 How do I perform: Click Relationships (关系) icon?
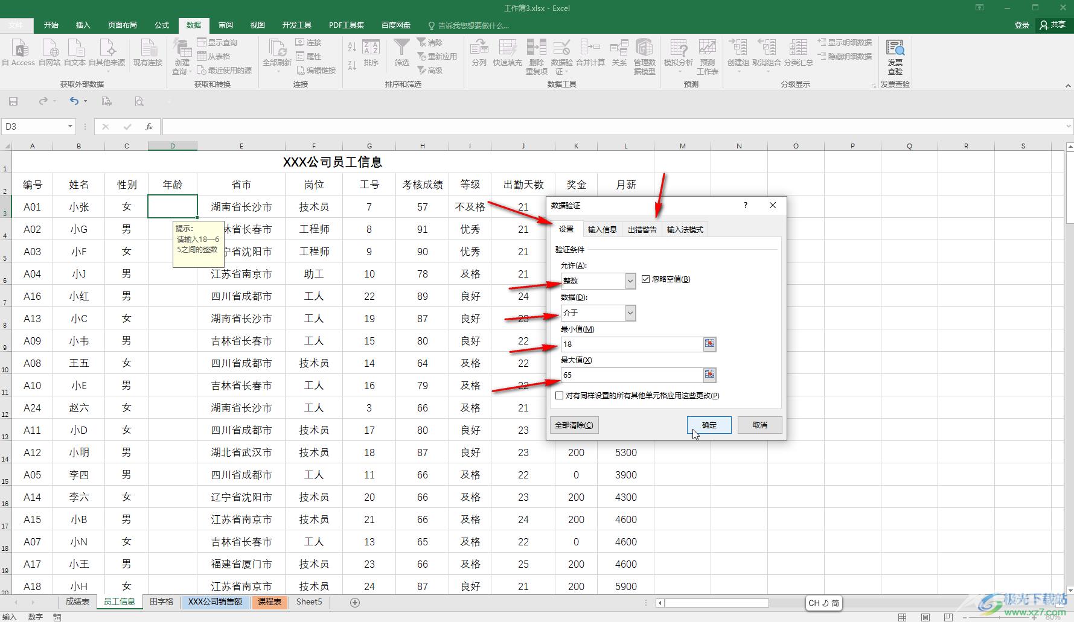tap(619, 52)
